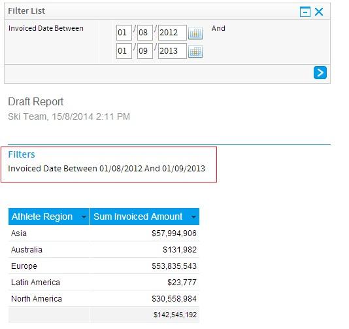
Task: Edit the start date day field
Action: [x=124, y=33]
